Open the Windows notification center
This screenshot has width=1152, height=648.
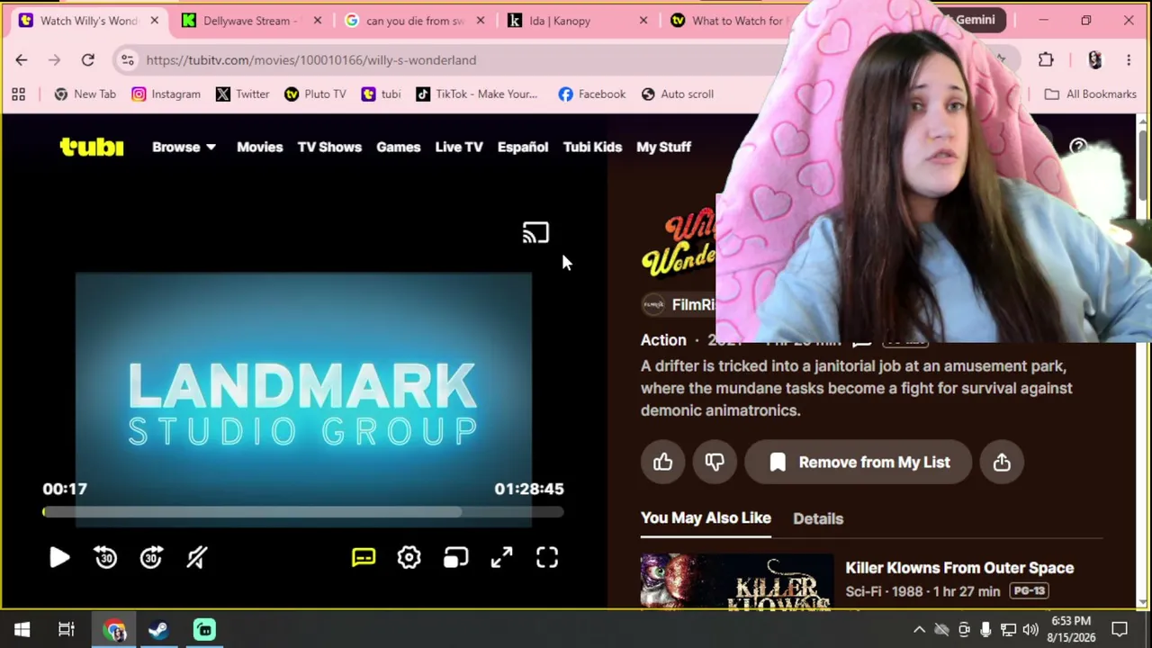click(1120, 630)
